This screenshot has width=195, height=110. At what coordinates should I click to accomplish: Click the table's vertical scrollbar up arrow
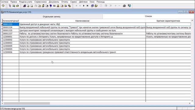click(x=192, y=20)
